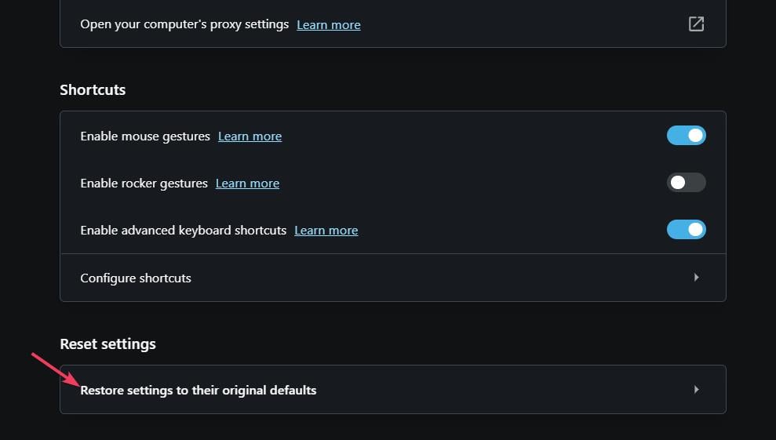Disable the mouse gestures toggle
Image resolution: width=776 pixels, height=440 pixels.
coord(686,135)
